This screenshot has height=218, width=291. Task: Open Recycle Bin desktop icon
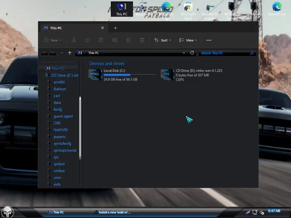144,9
